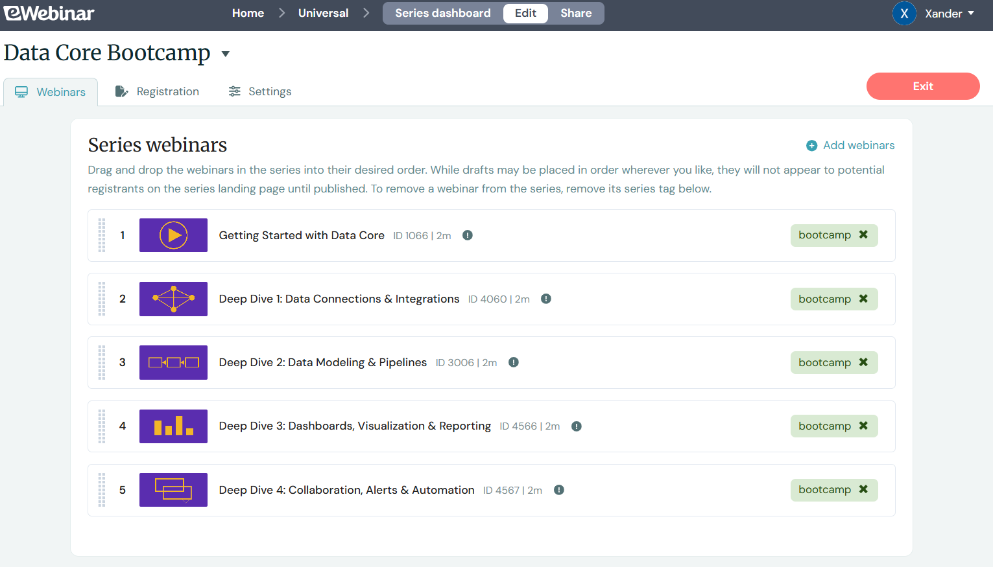Grab drag handle of Deep Dive 3 row
This screenshot has height=567, width=993.
coord(102,426)
